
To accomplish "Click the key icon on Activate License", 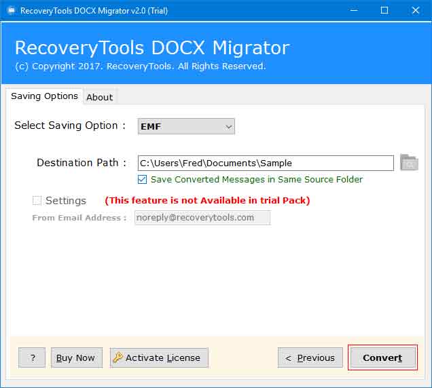I will (x=118, y=357).
